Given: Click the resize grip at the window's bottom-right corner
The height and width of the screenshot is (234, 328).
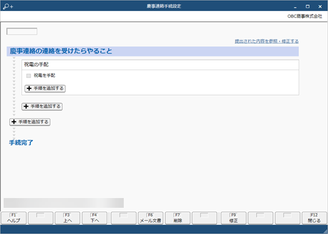Looking at the screenshot, I should [326, 232].
